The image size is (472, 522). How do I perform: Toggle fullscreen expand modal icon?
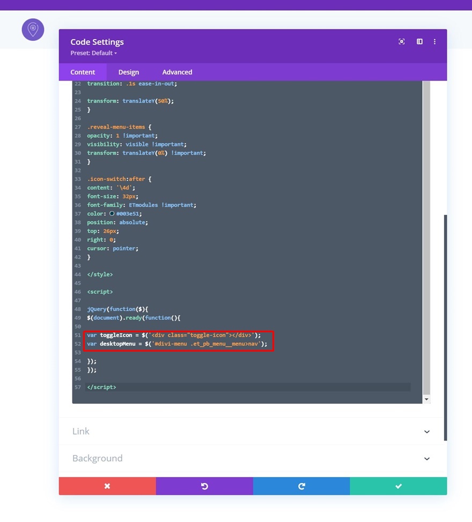click(401, 42)
